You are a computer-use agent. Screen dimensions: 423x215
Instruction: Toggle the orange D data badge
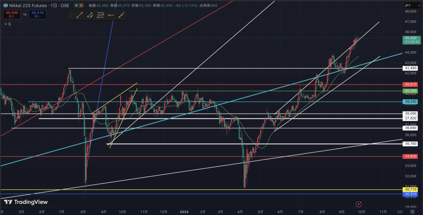tap(81, 6)
